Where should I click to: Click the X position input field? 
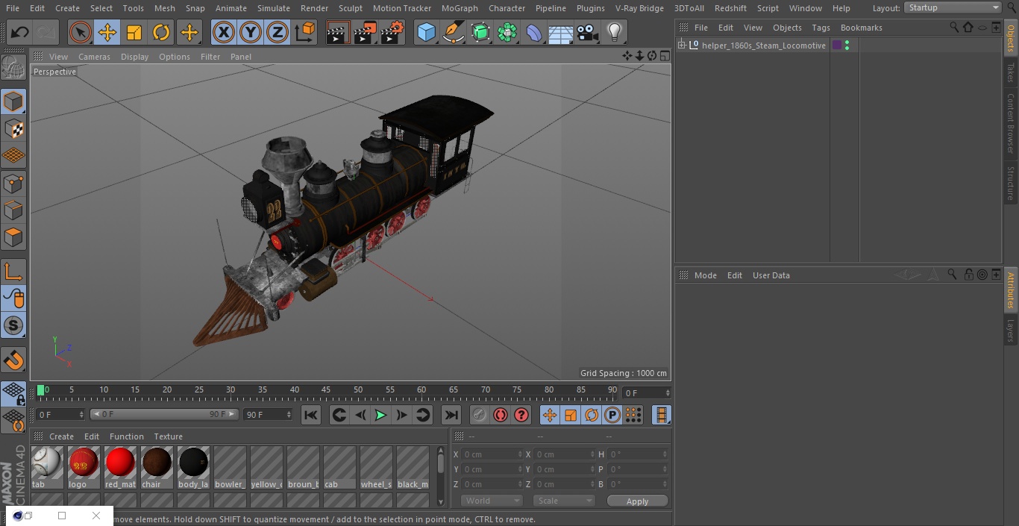click(491, 454)
